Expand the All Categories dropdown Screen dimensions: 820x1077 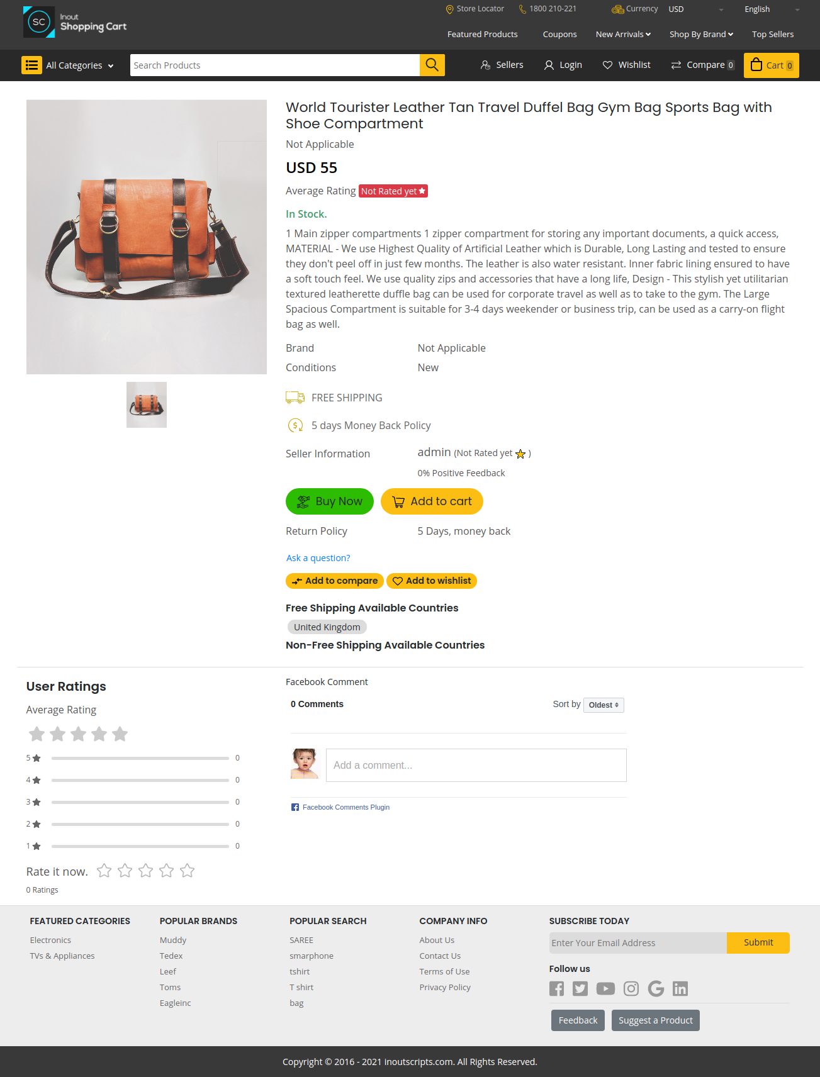click(68, 65)
